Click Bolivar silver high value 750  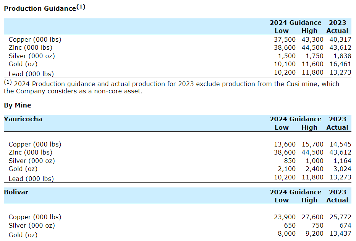[x=317, y=226]
